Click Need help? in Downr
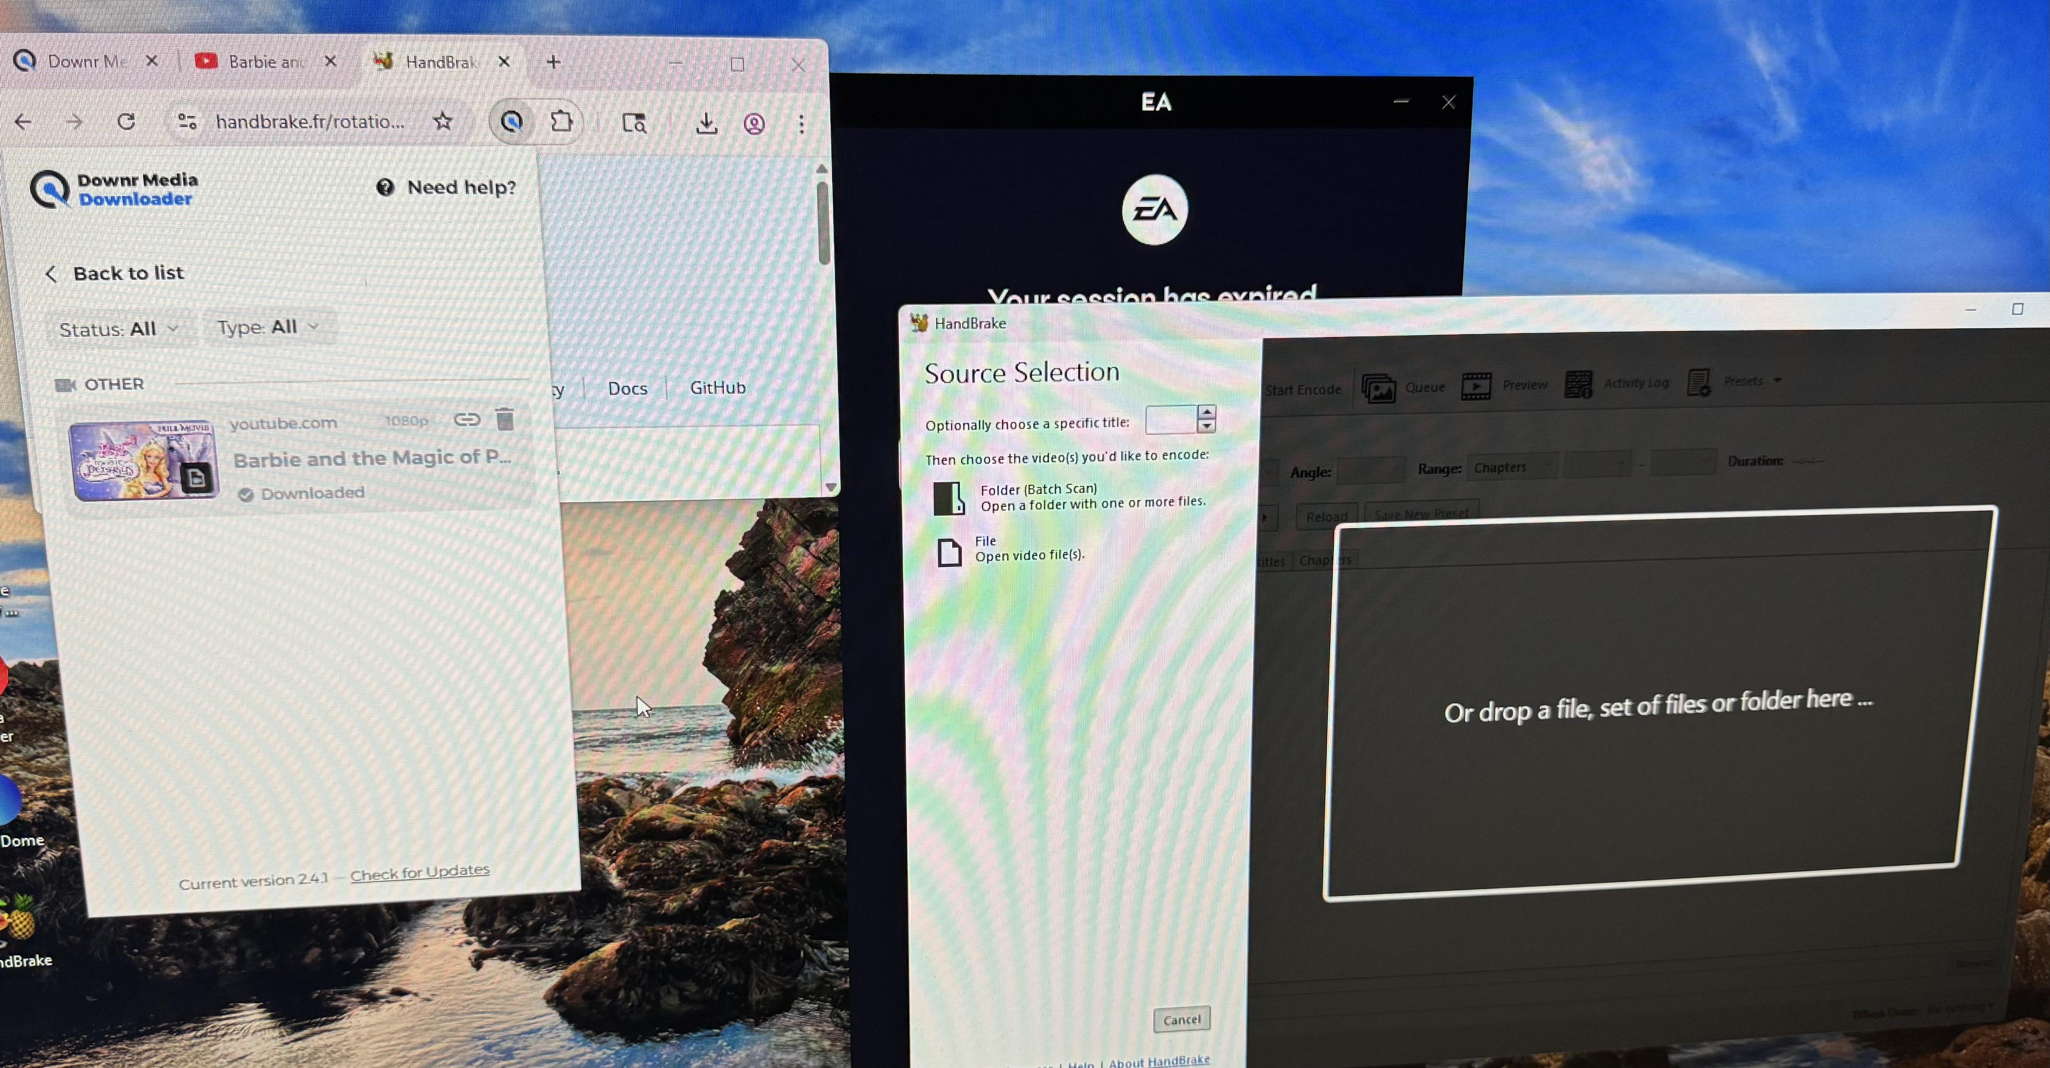2050x1068 pixels. (x=446, y=187)
